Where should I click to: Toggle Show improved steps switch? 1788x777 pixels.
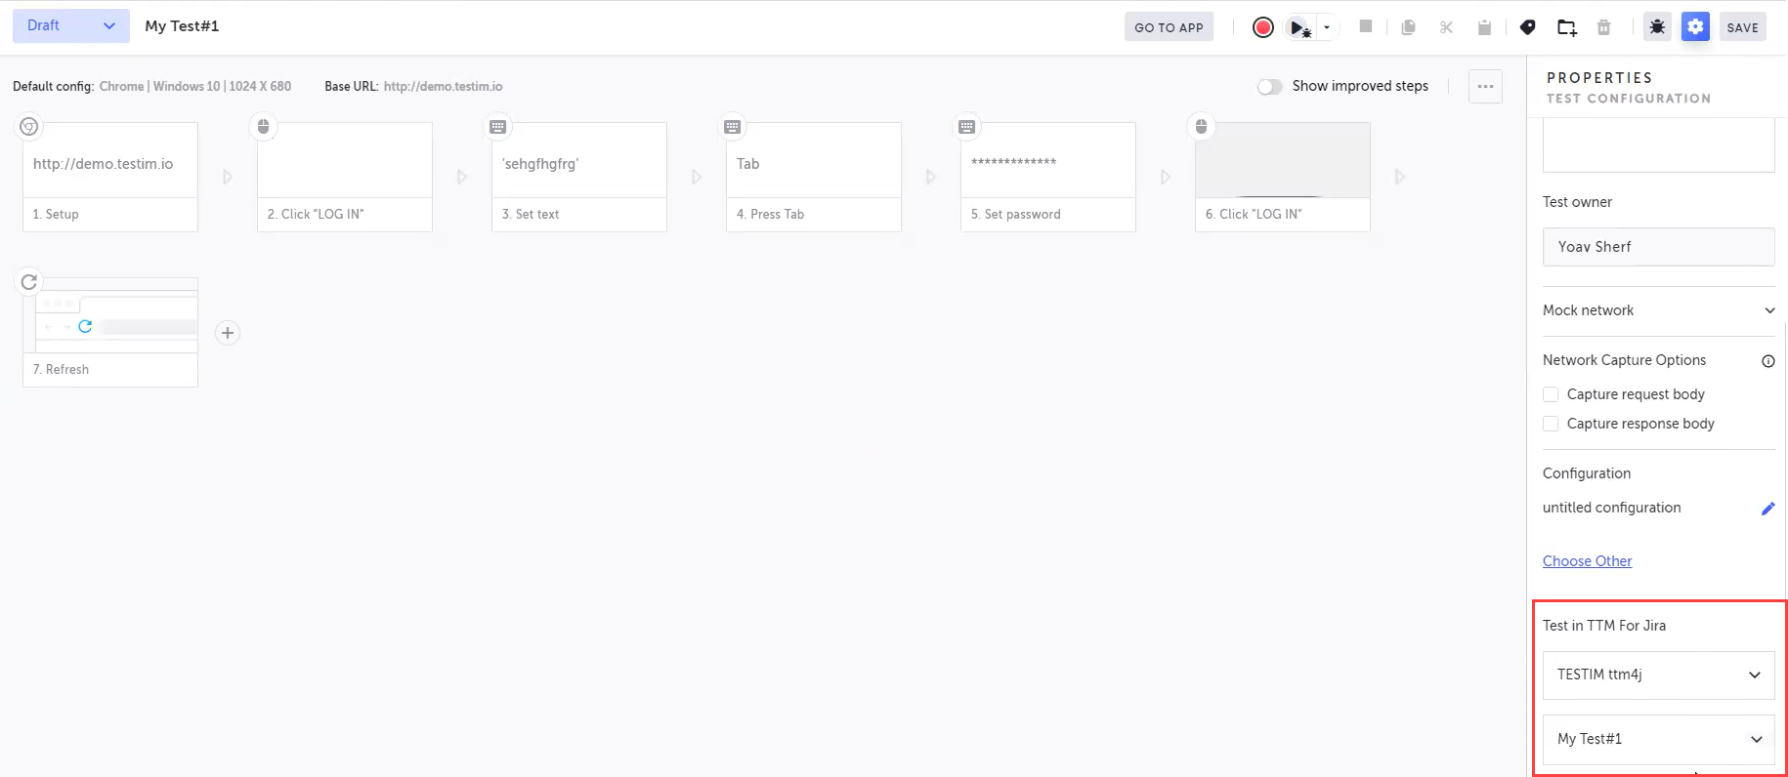click(x=1269, y=87)
